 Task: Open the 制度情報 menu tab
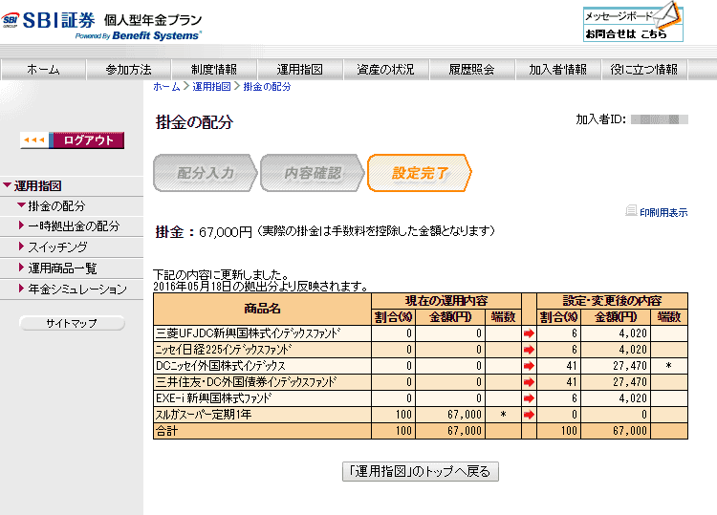[214, 70]
